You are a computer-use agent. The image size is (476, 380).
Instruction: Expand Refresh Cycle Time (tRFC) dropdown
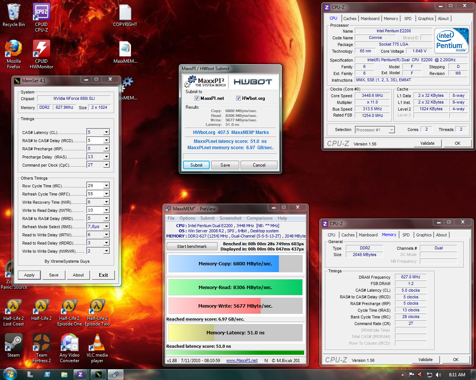(106, 194)
